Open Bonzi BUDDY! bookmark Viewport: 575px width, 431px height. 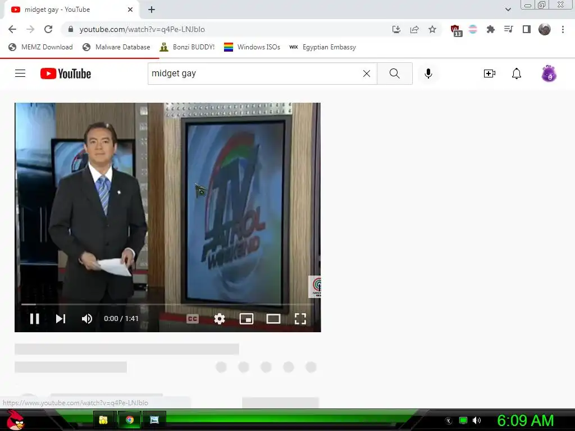[187, 47]
